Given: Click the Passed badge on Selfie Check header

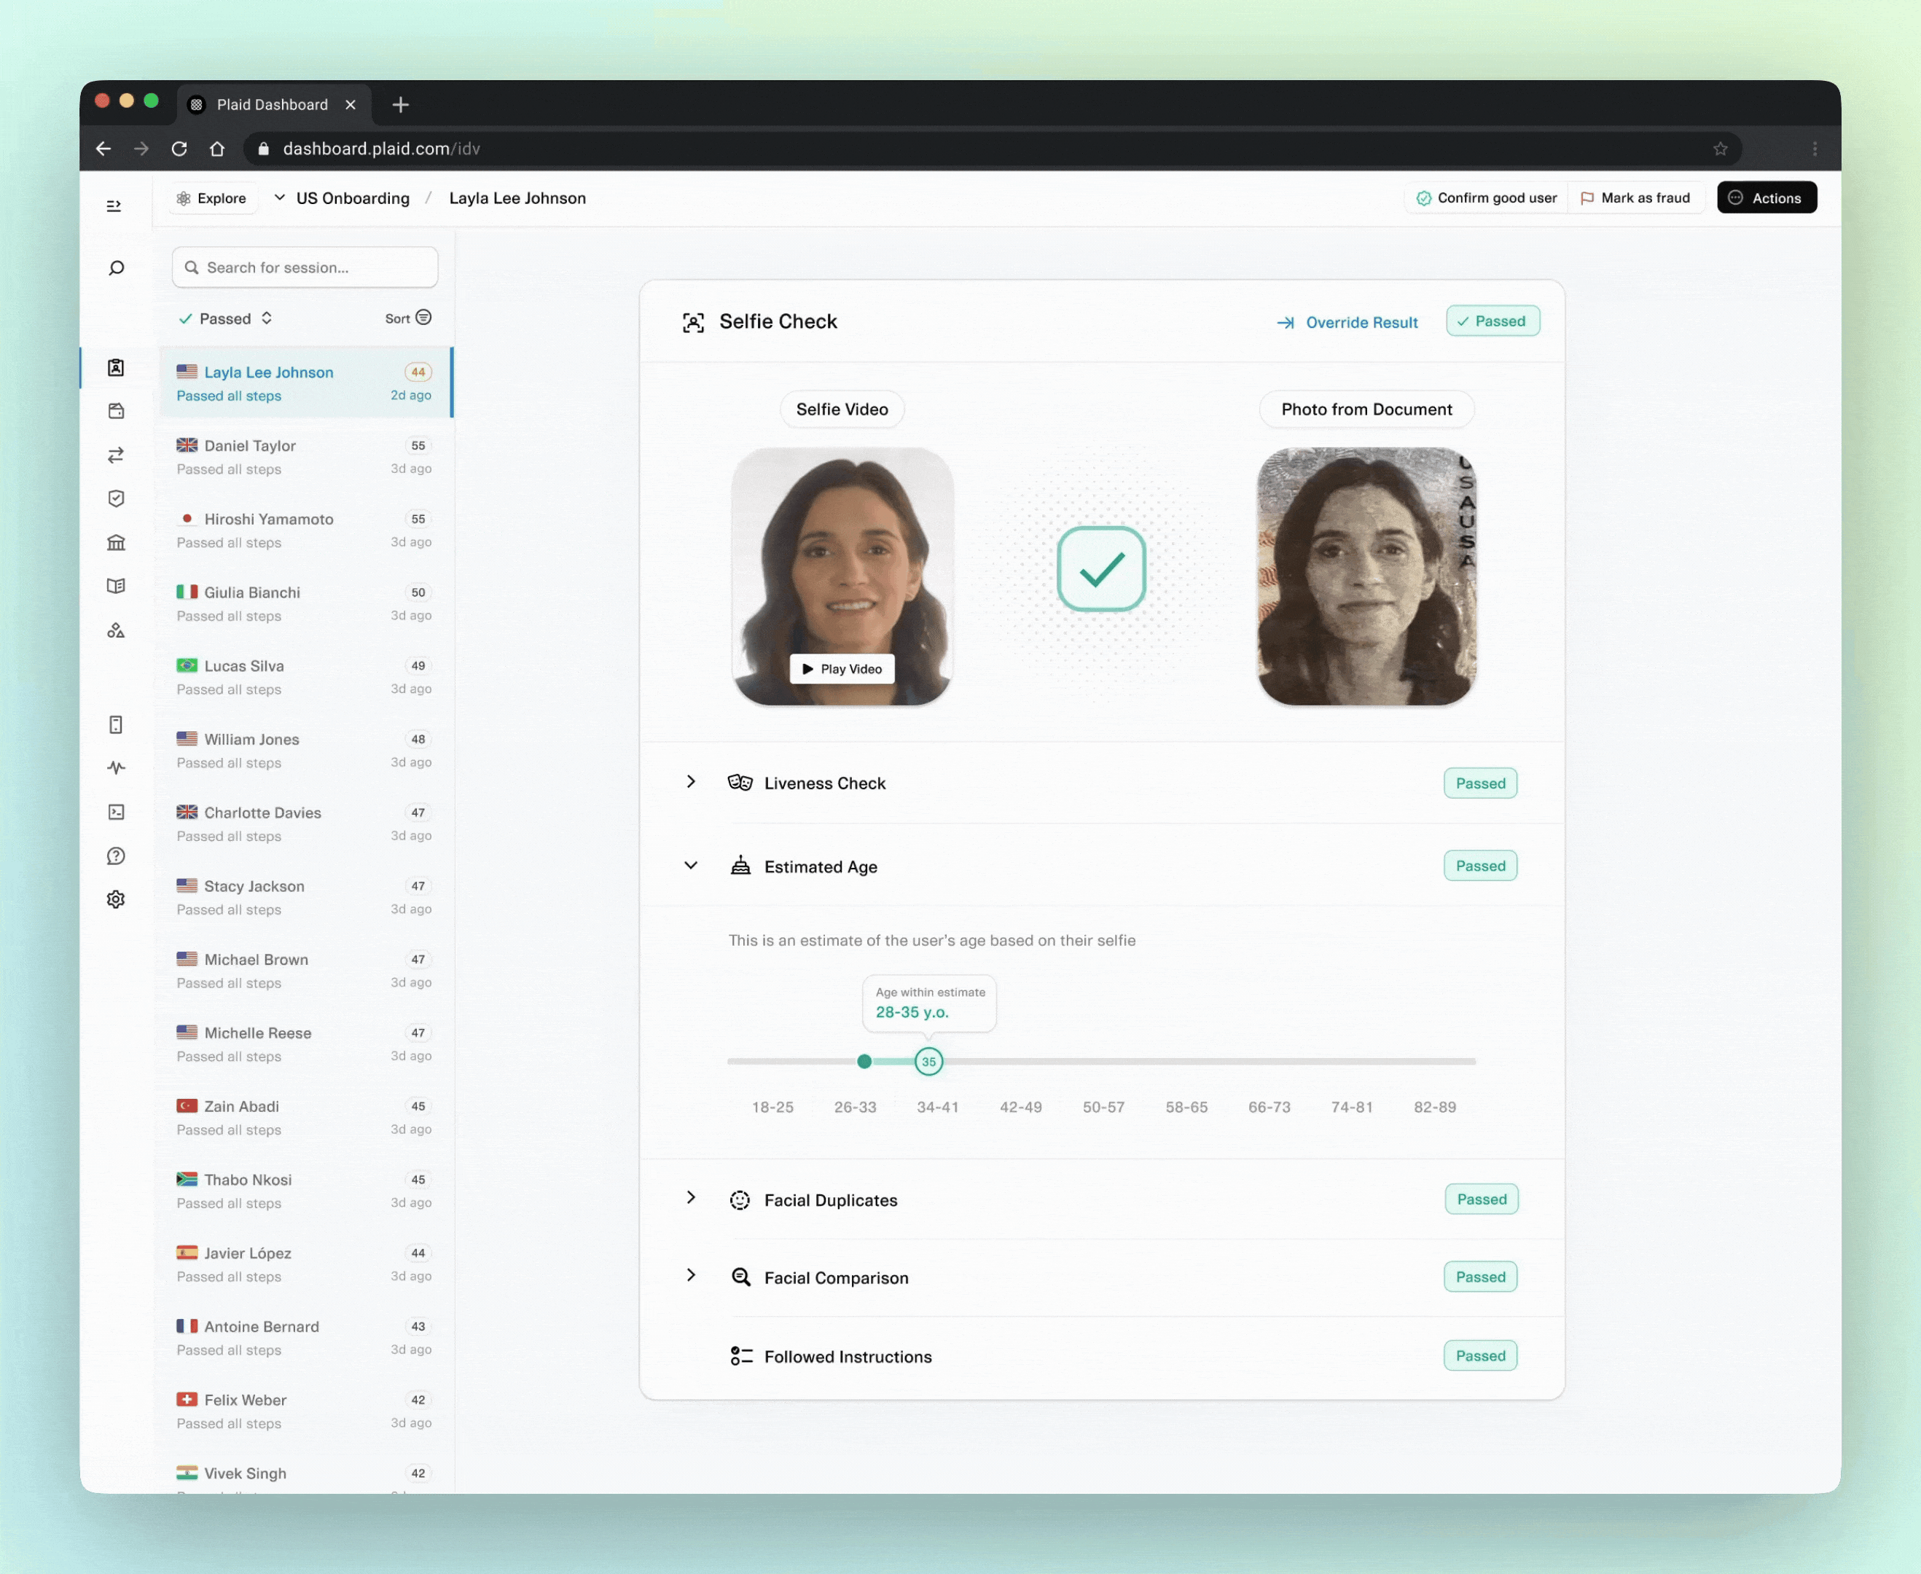Looking at the screenshot, I should tap(1492, 321).
